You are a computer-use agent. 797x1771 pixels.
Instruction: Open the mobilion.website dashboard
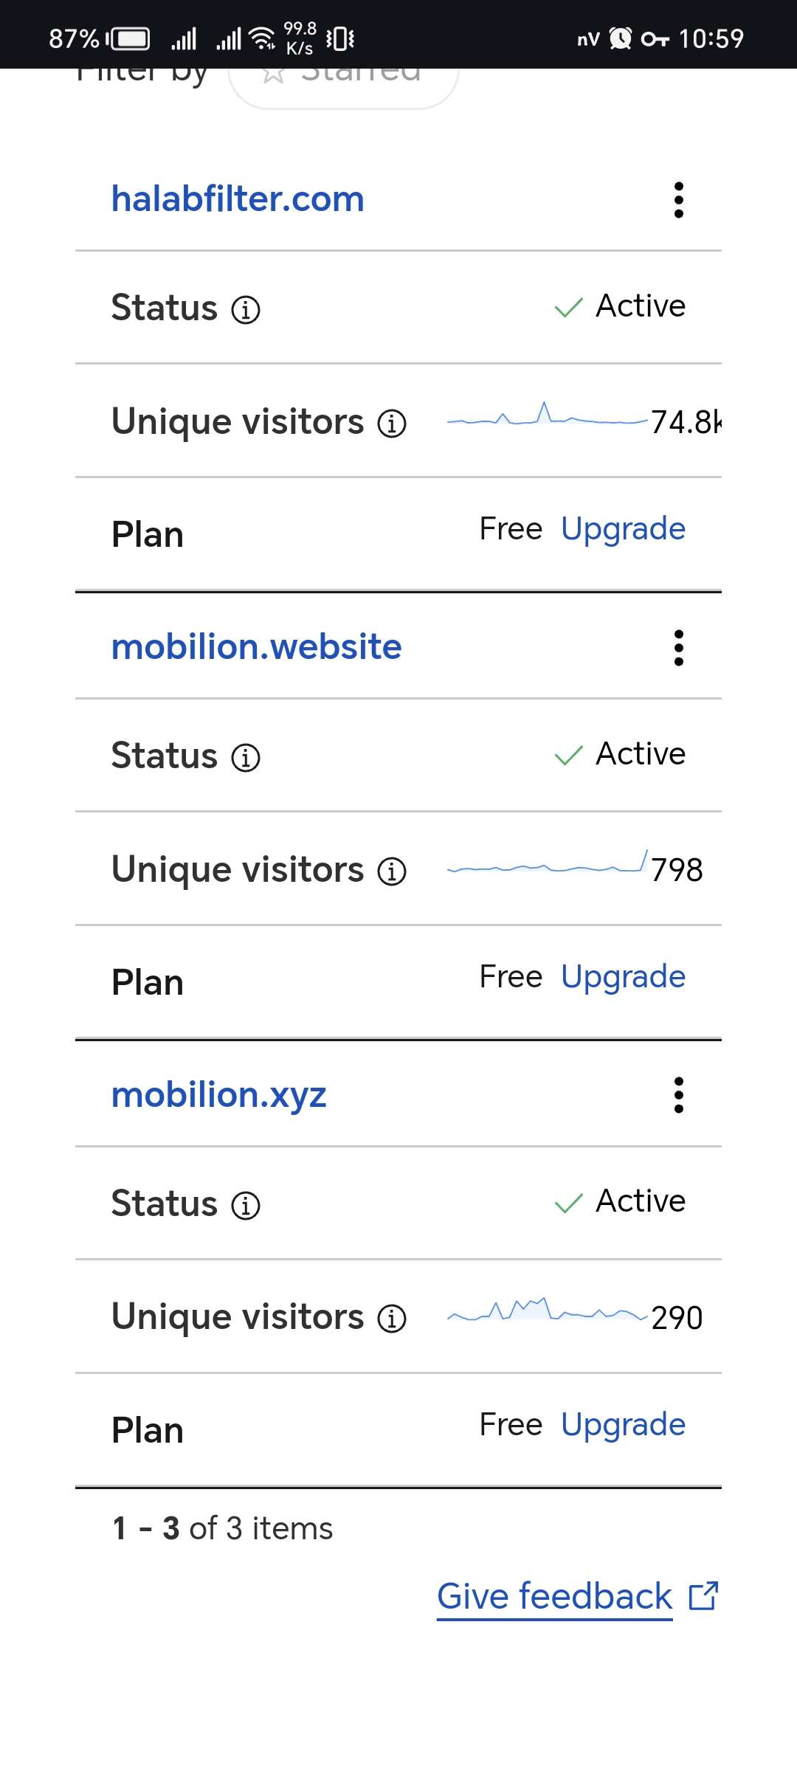[x=256, y=646]
